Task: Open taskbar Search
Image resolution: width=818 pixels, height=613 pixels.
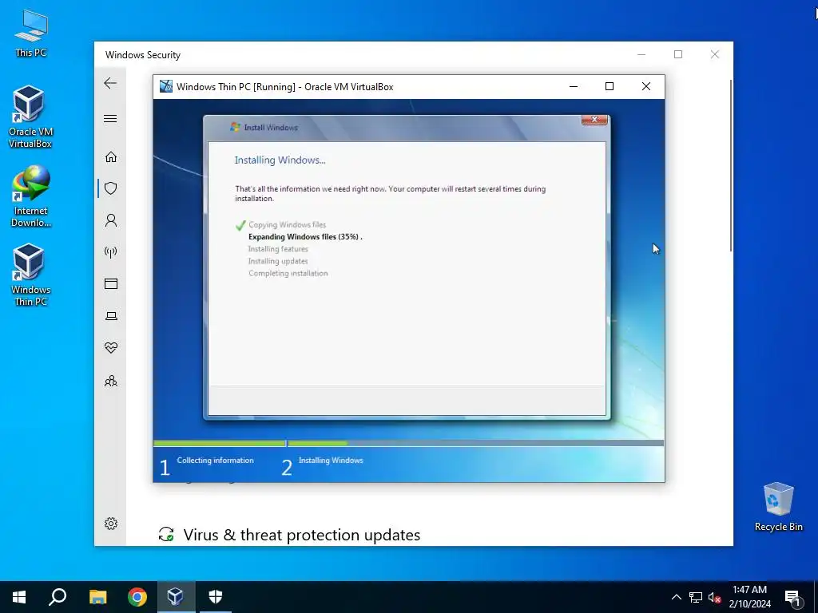Action: click(x=58, y=597)
